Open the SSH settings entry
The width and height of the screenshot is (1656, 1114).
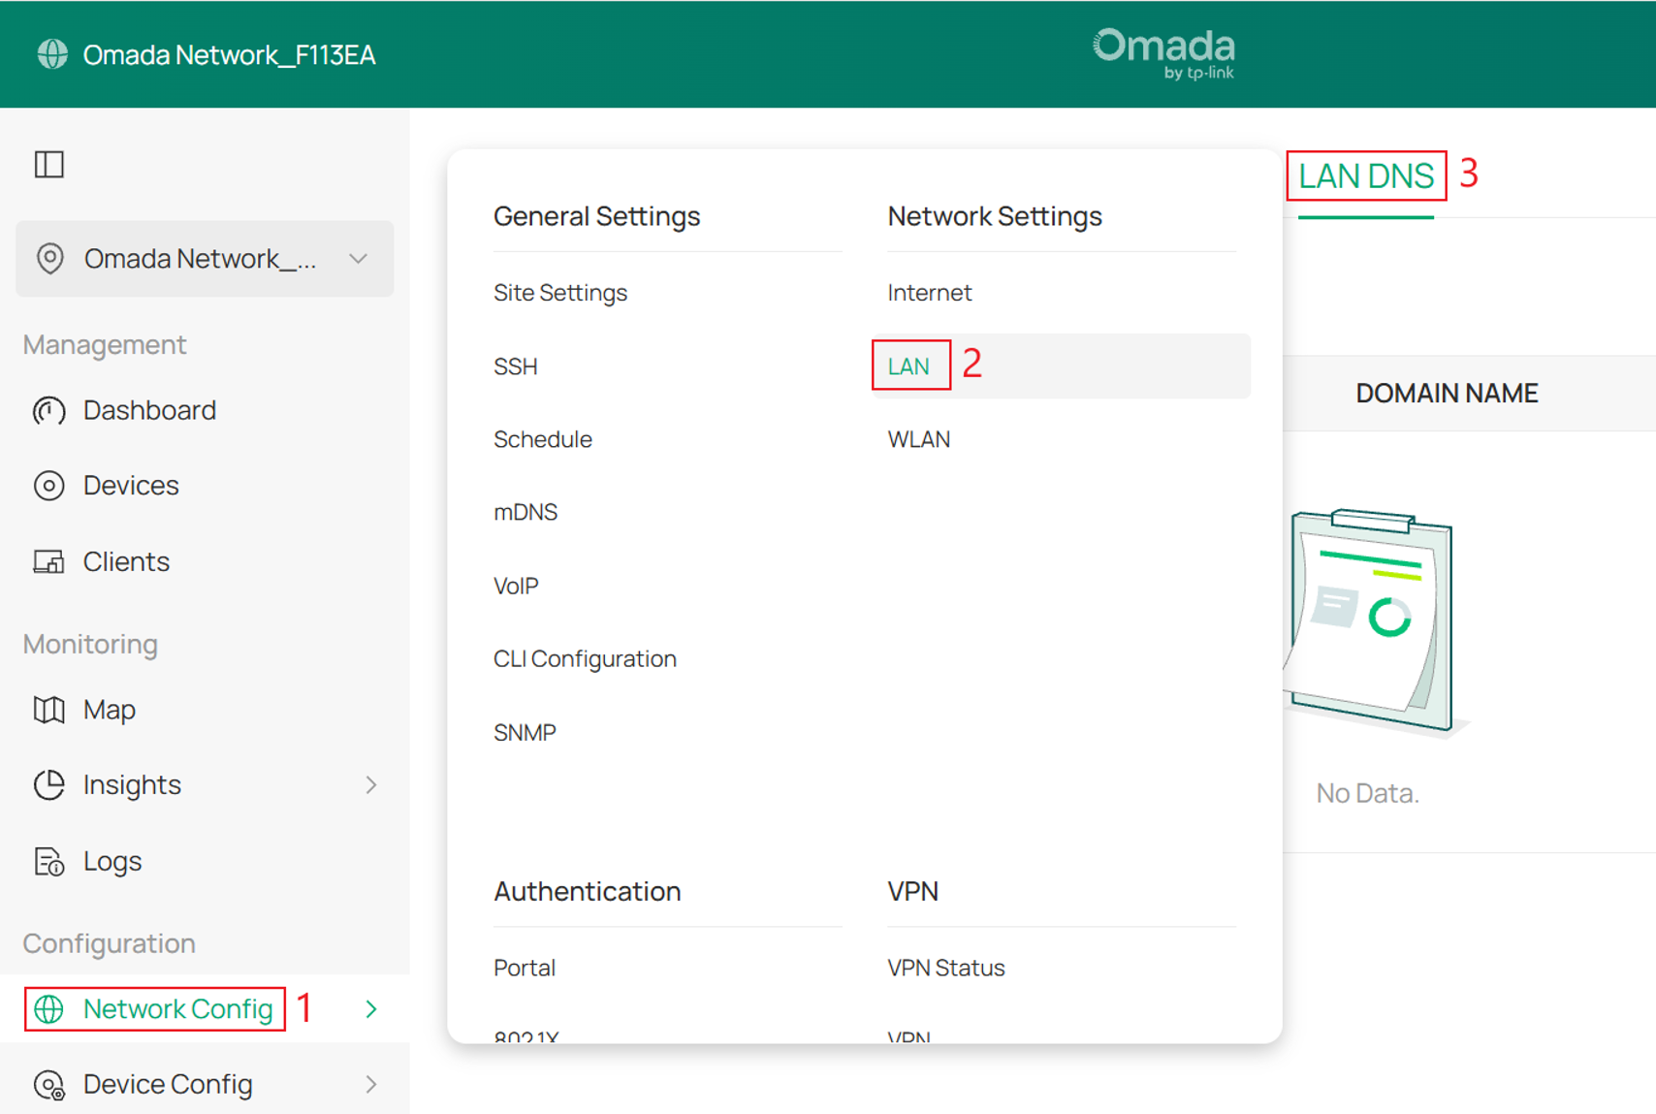tap(516, 366)
